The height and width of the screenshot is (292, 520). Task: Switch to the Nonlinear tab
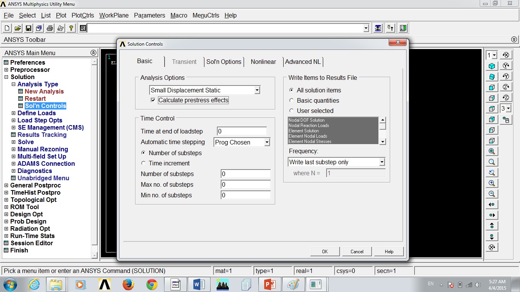pos(263,62)
